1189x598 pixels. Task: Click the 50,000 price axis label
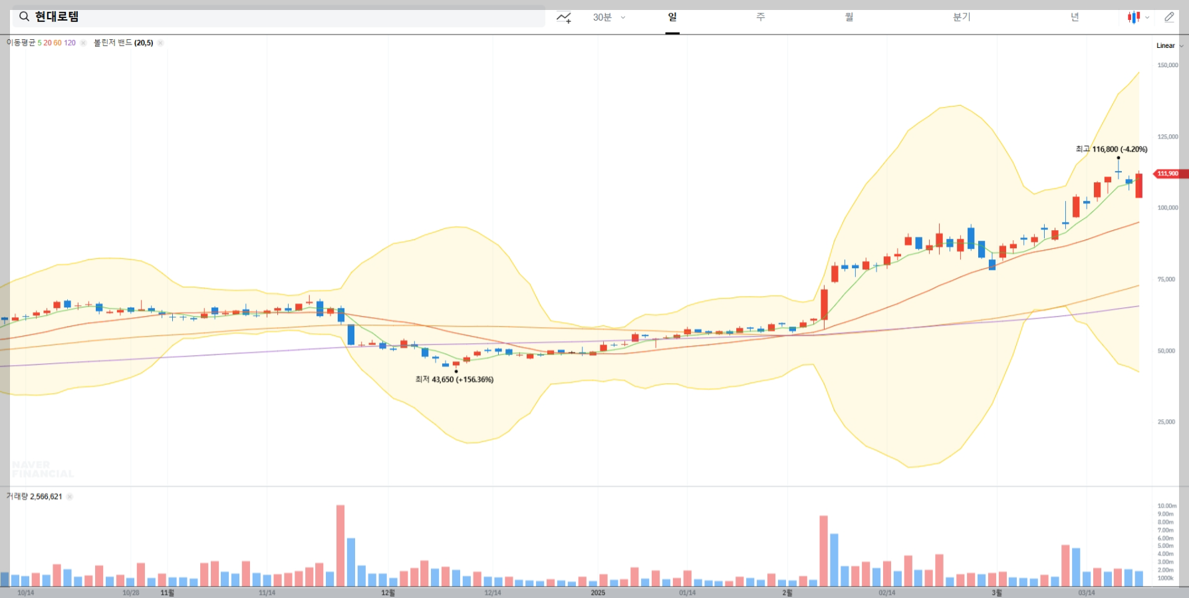1166,351
